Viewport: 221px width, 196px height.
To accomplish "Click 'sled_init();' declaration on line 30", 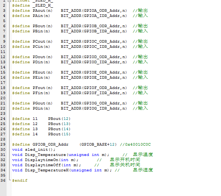I will click(x=40, y=149).
